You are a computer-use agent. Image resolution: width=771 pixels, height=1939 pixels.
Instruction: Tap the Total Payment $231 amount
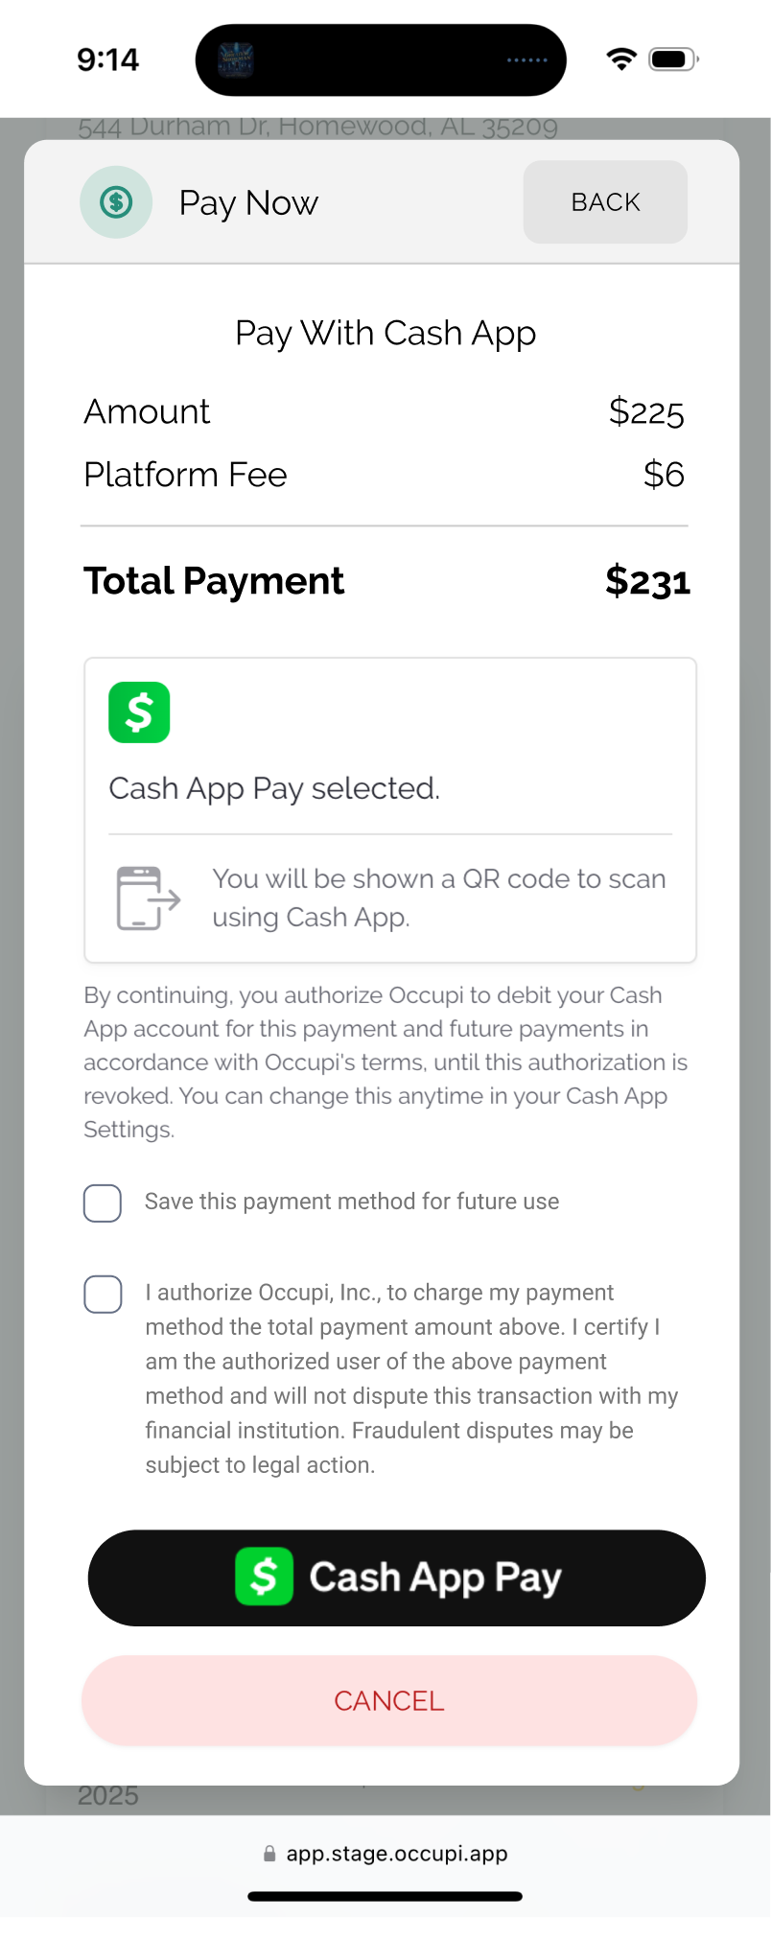coord(647,581)
